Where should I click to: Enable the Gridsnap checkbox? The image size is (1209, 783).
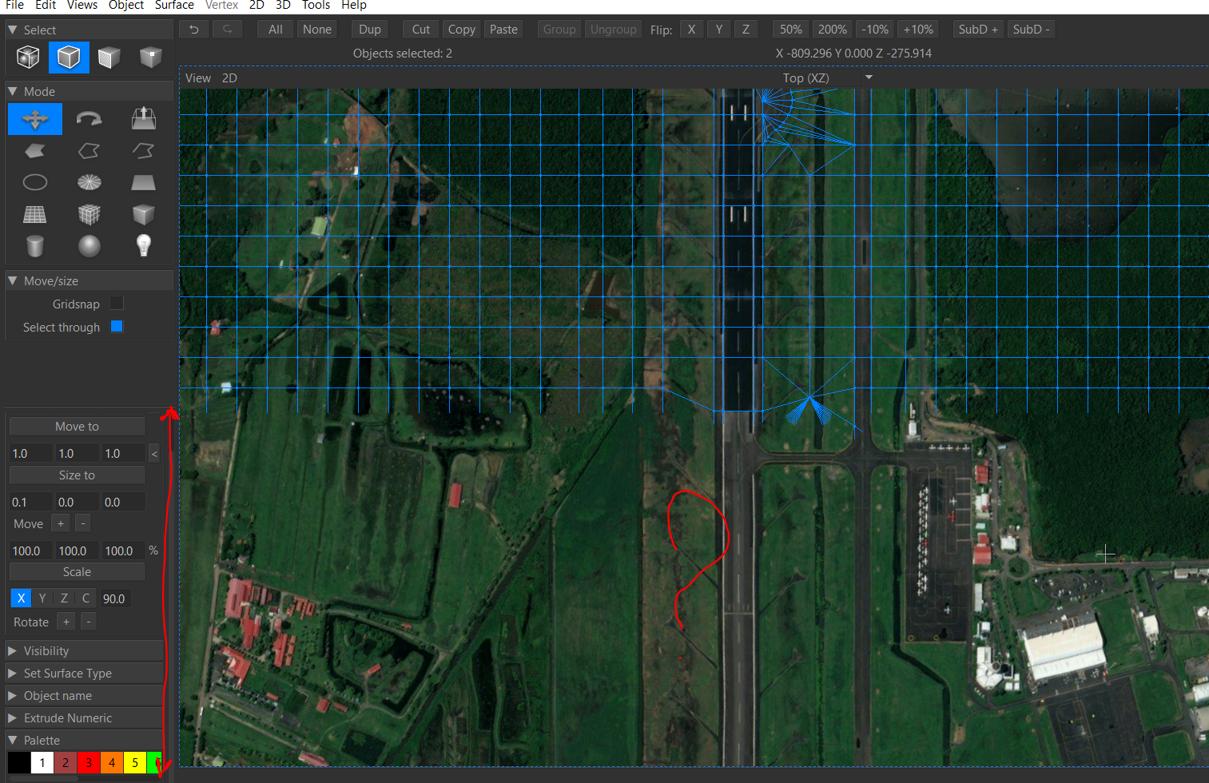click(117, 304)
